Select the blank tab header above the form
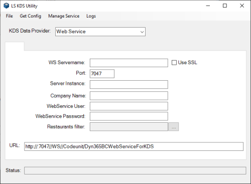This screenshot has width=251, height=184. [15, 46]
